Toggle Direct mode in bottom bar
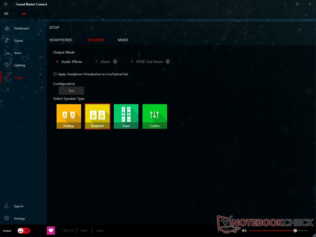 (100, 231)
